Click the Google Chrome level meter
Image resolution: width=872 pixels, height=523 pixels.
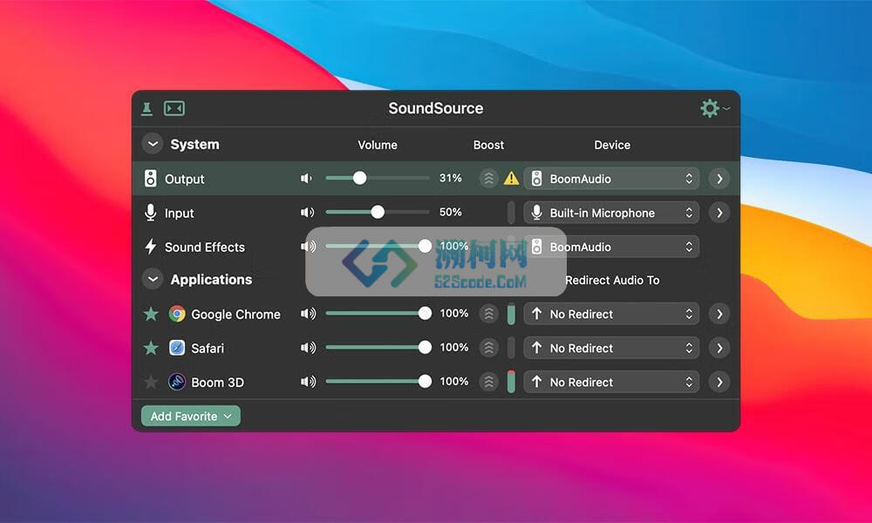coord(511,314)
